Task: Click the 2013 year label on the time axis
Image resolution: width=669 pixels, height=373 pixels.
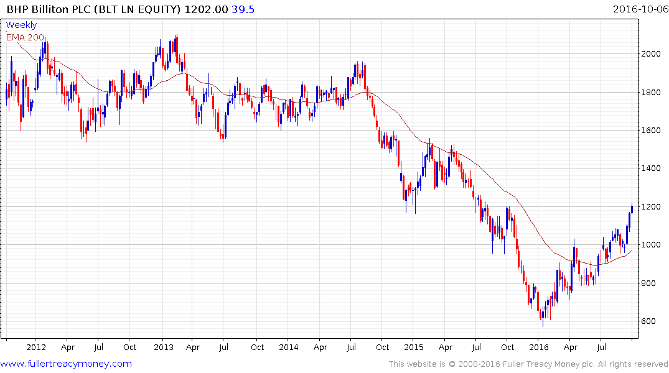Action: point(164,348)
